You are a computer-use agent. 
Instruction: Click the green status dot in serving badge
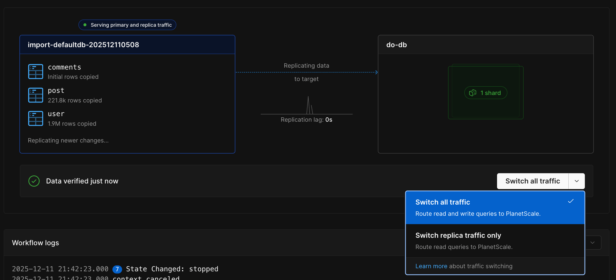pyautogui.click(x=85, y=25)
